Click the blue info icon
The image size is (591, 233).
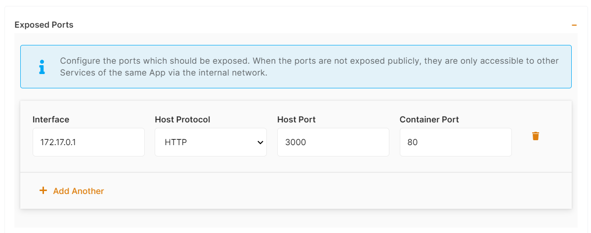pyautogui.click(x=42, y=67)
